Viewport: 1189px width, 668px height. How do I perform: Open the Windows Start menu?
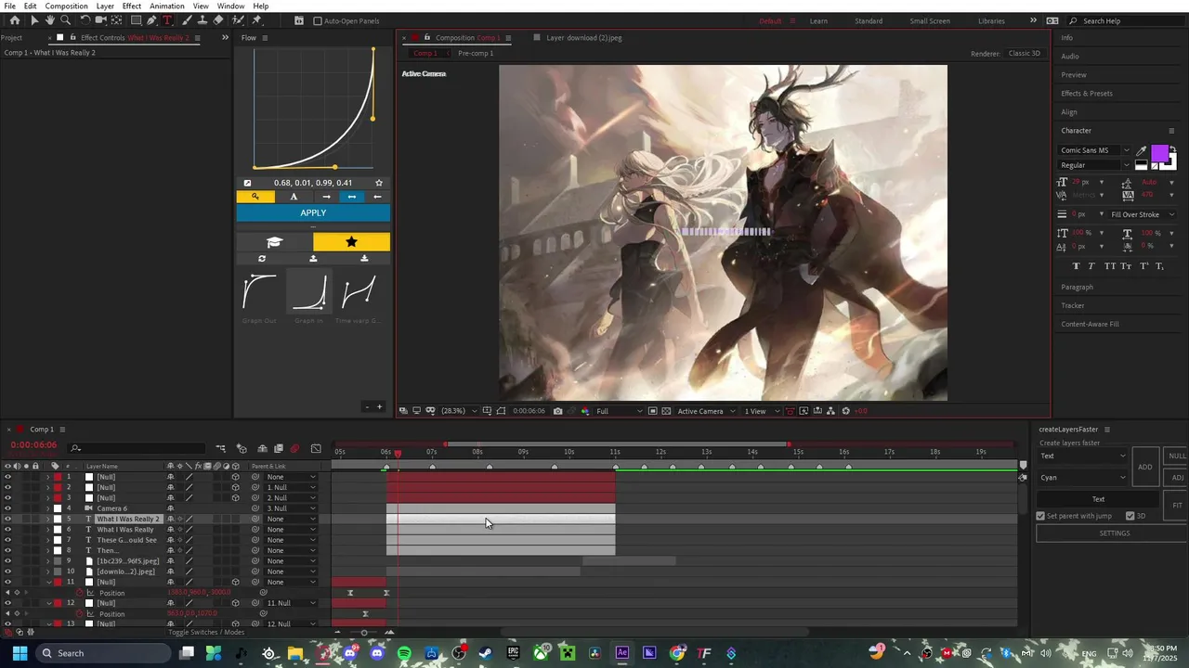pos(20,653)
